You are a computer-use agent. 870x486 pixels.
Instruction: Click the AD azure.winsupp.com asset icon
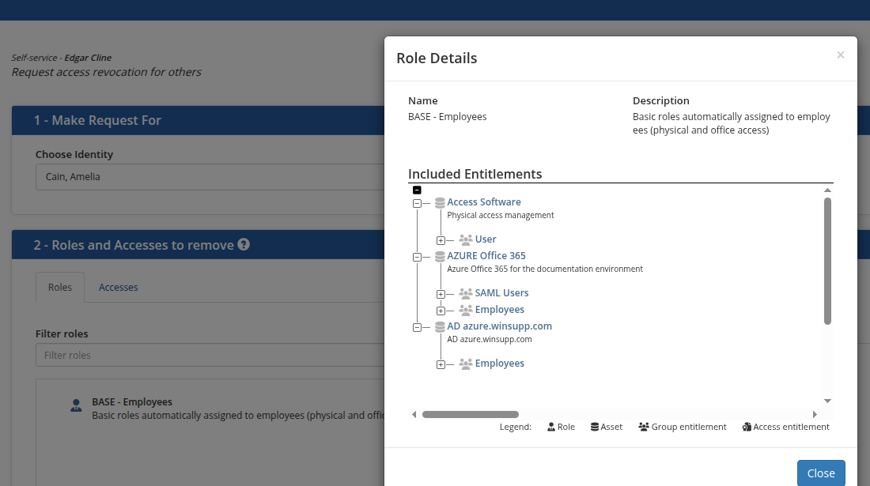(440, 326)
